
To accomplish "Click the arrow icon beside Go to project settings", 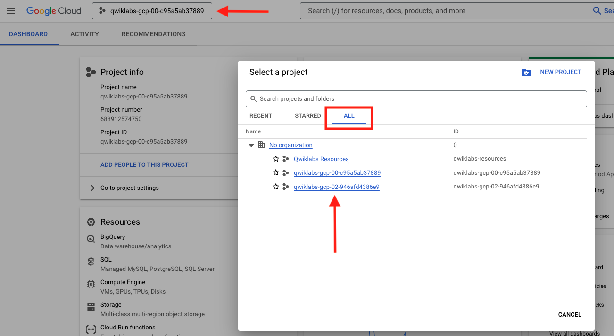I will [x=91, y=188].
